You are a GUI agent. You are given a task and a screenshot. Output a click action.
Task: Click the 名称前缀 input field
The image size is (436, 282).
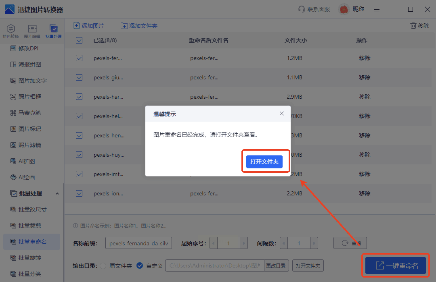[x=138, y=243]
